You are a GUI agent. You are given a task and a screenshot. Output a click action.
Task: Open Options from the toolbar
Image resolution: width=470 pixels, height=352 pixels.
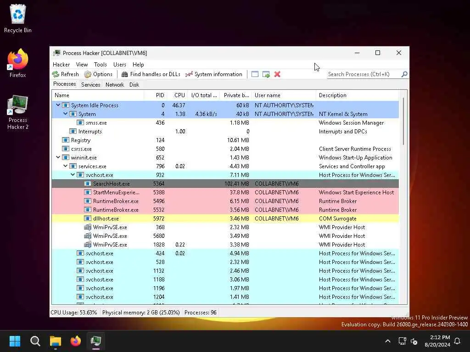[x=98, y=74]
